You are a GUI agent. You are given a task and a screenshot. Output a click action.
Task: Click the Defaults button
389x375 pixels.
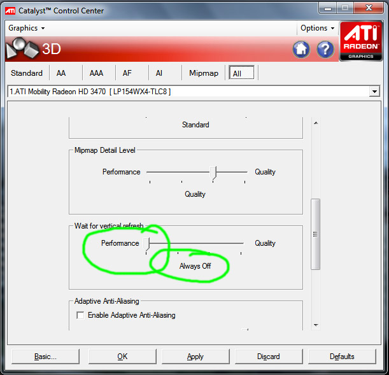point(342,357)
